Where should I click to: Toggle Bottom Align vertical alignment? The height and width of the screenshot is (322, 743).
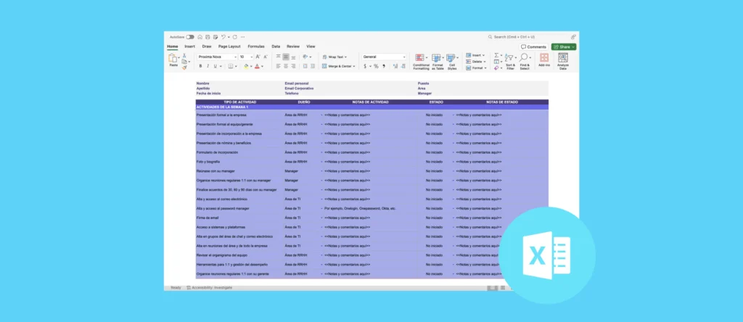click(293, 57)
